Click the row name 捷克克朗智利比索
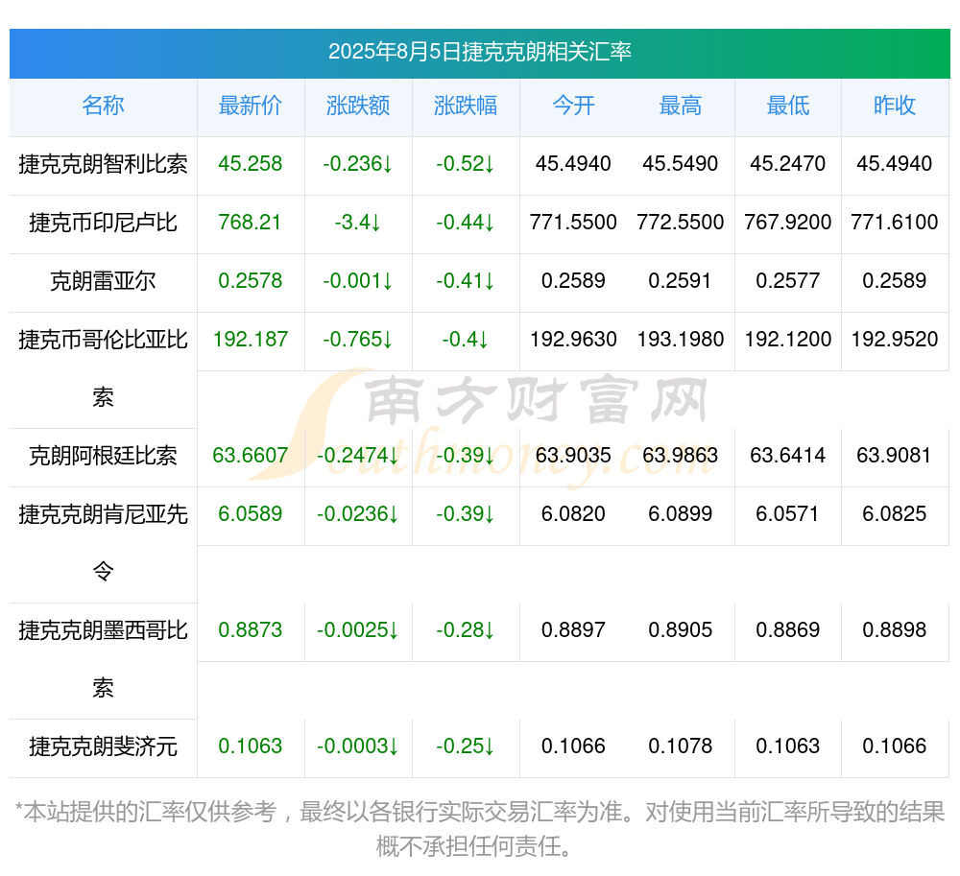This screenshot has height=876, width=960. [x=103, y=164]
